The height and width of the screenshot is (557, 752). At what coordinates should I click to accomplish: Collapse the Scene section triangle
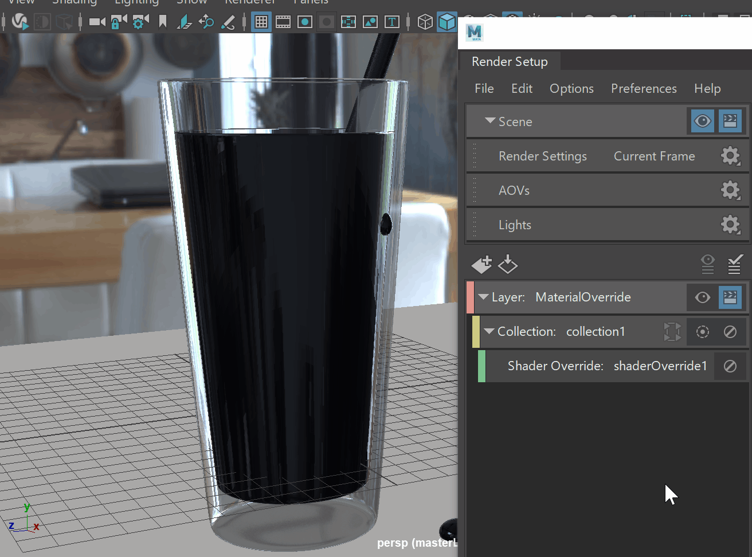click(490, 121)
